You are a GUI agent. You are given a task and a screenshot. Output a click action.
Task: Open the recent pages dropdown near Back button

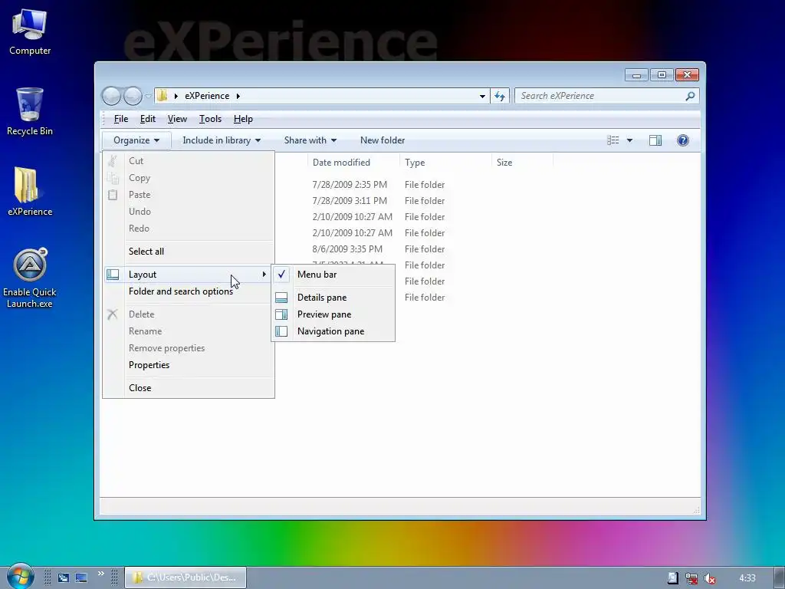(148, 96)
